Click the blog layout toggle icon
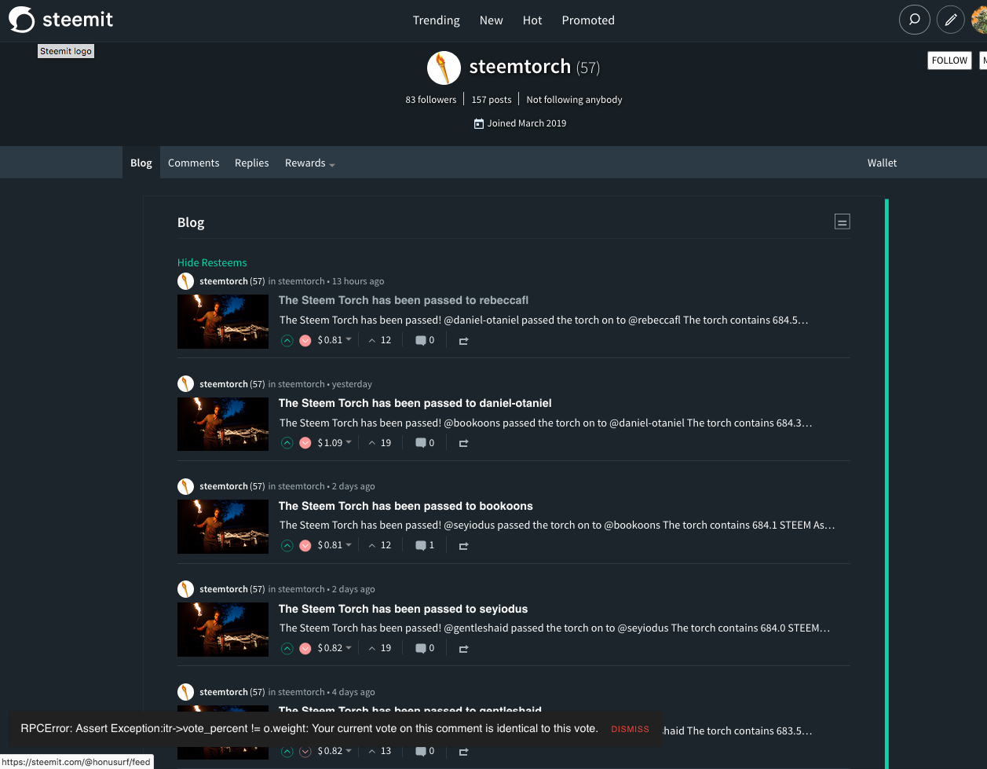987x769 pixels. pos(842,222)
